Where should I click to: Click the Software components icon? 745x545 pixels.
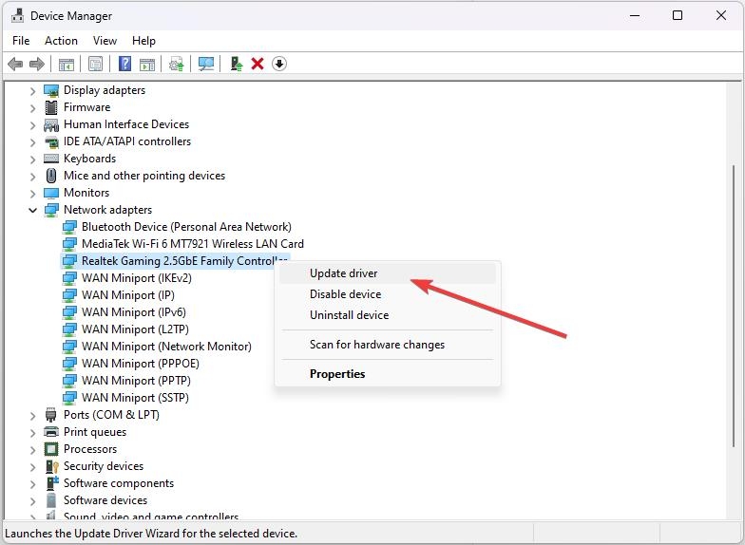coord(51,483)
